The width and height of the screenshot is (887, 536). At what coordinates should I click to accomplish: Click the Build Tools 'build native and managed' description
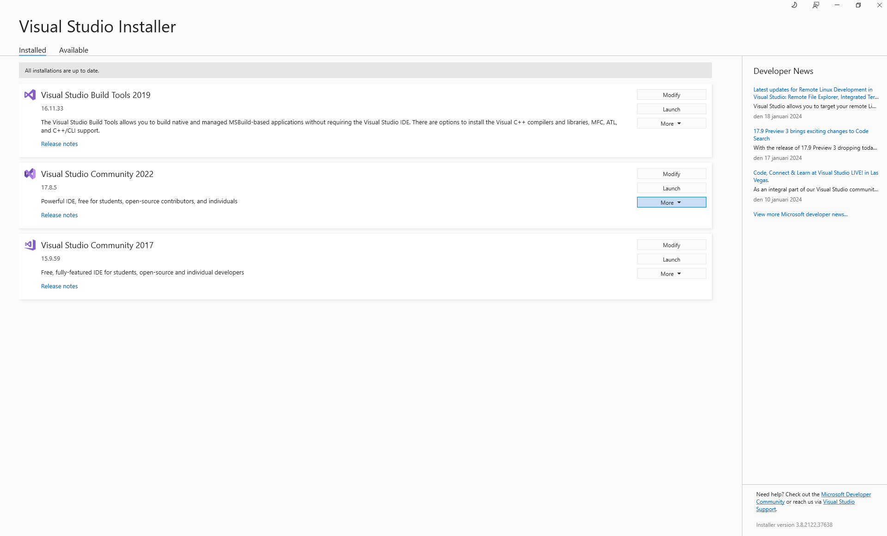(x=329, y=126)
